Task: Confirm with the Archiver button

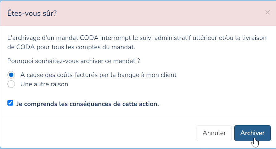Action: tap(253, 133)
